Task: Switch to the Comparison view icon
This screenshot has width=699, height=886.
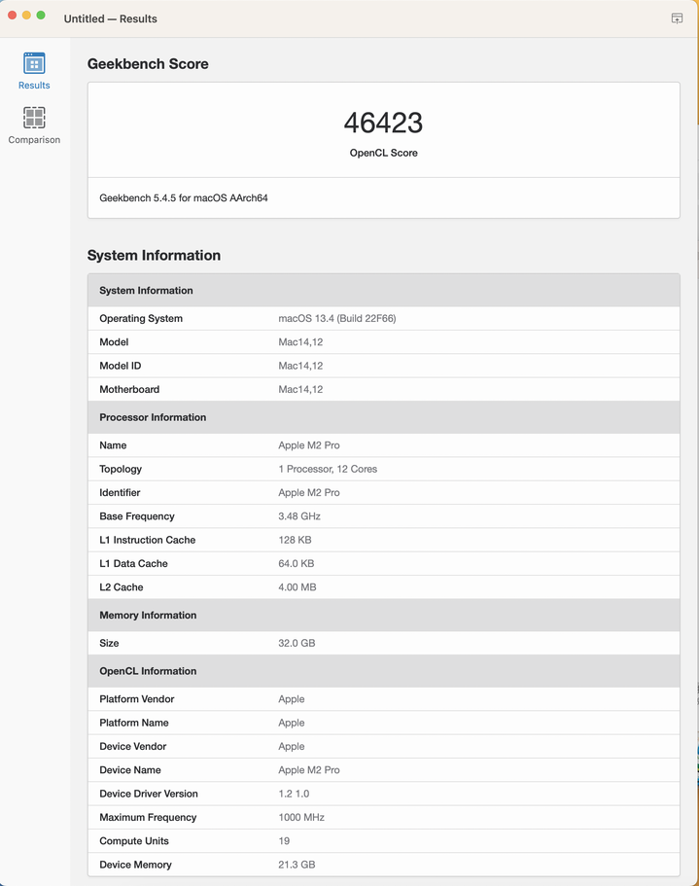Action: (x=34, y=118)
